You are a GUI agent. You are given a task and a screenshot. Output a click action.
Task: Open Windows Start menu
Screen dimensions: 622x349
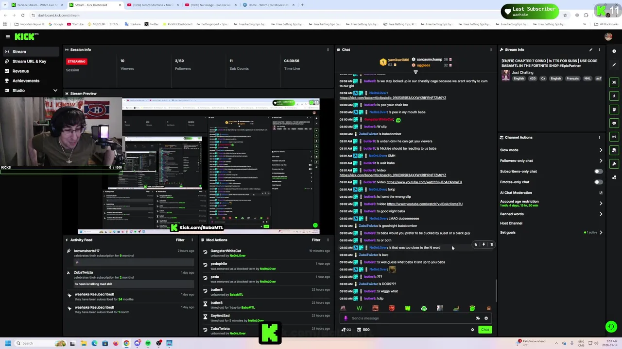[x=7, y=343]
